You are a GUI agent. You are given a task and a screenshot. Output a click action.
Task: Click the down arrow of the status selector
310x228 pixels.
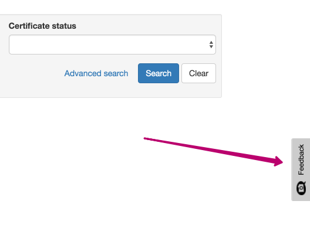pyautogui.click(x=211, y=46)
